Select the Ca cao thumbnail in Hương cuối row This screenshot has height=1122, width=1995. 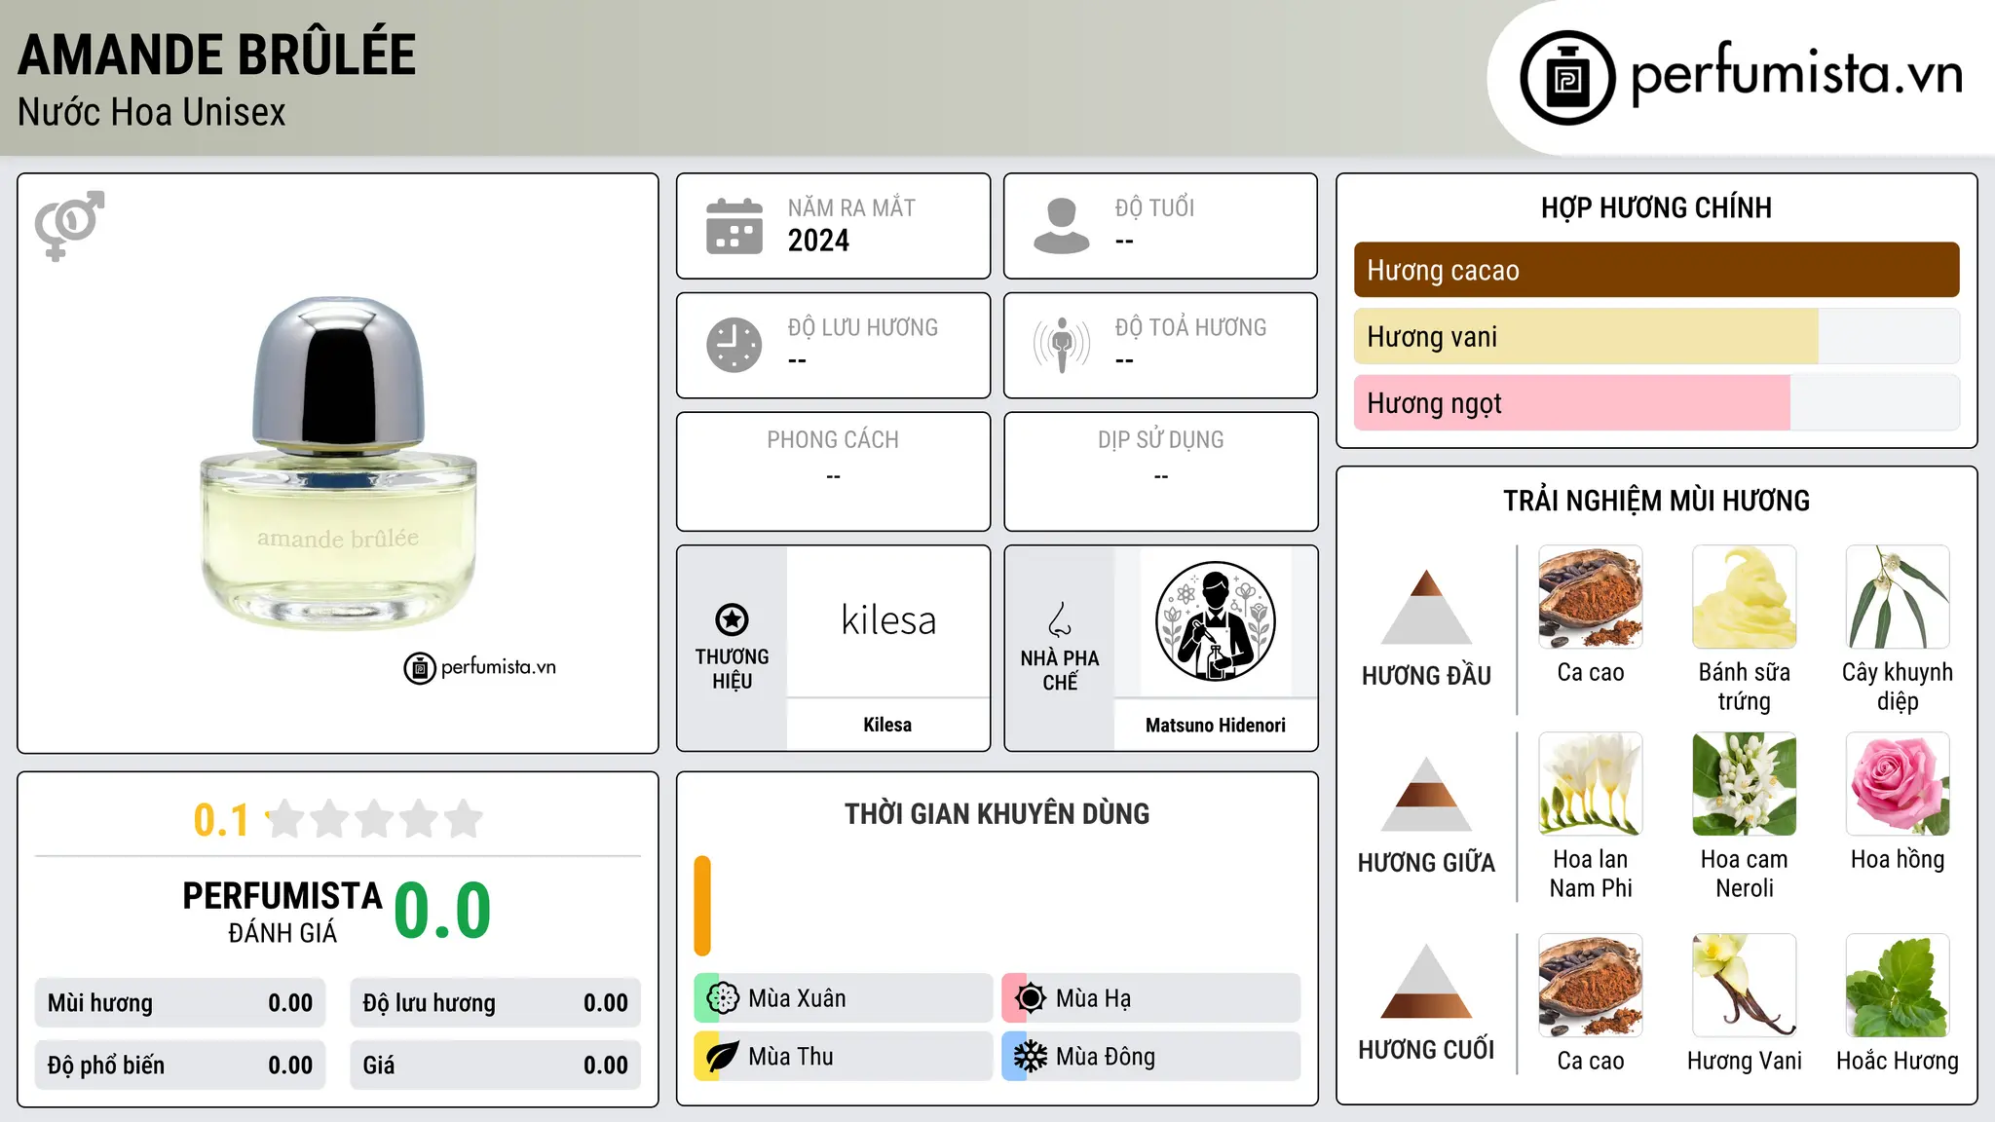point(1591,986)
